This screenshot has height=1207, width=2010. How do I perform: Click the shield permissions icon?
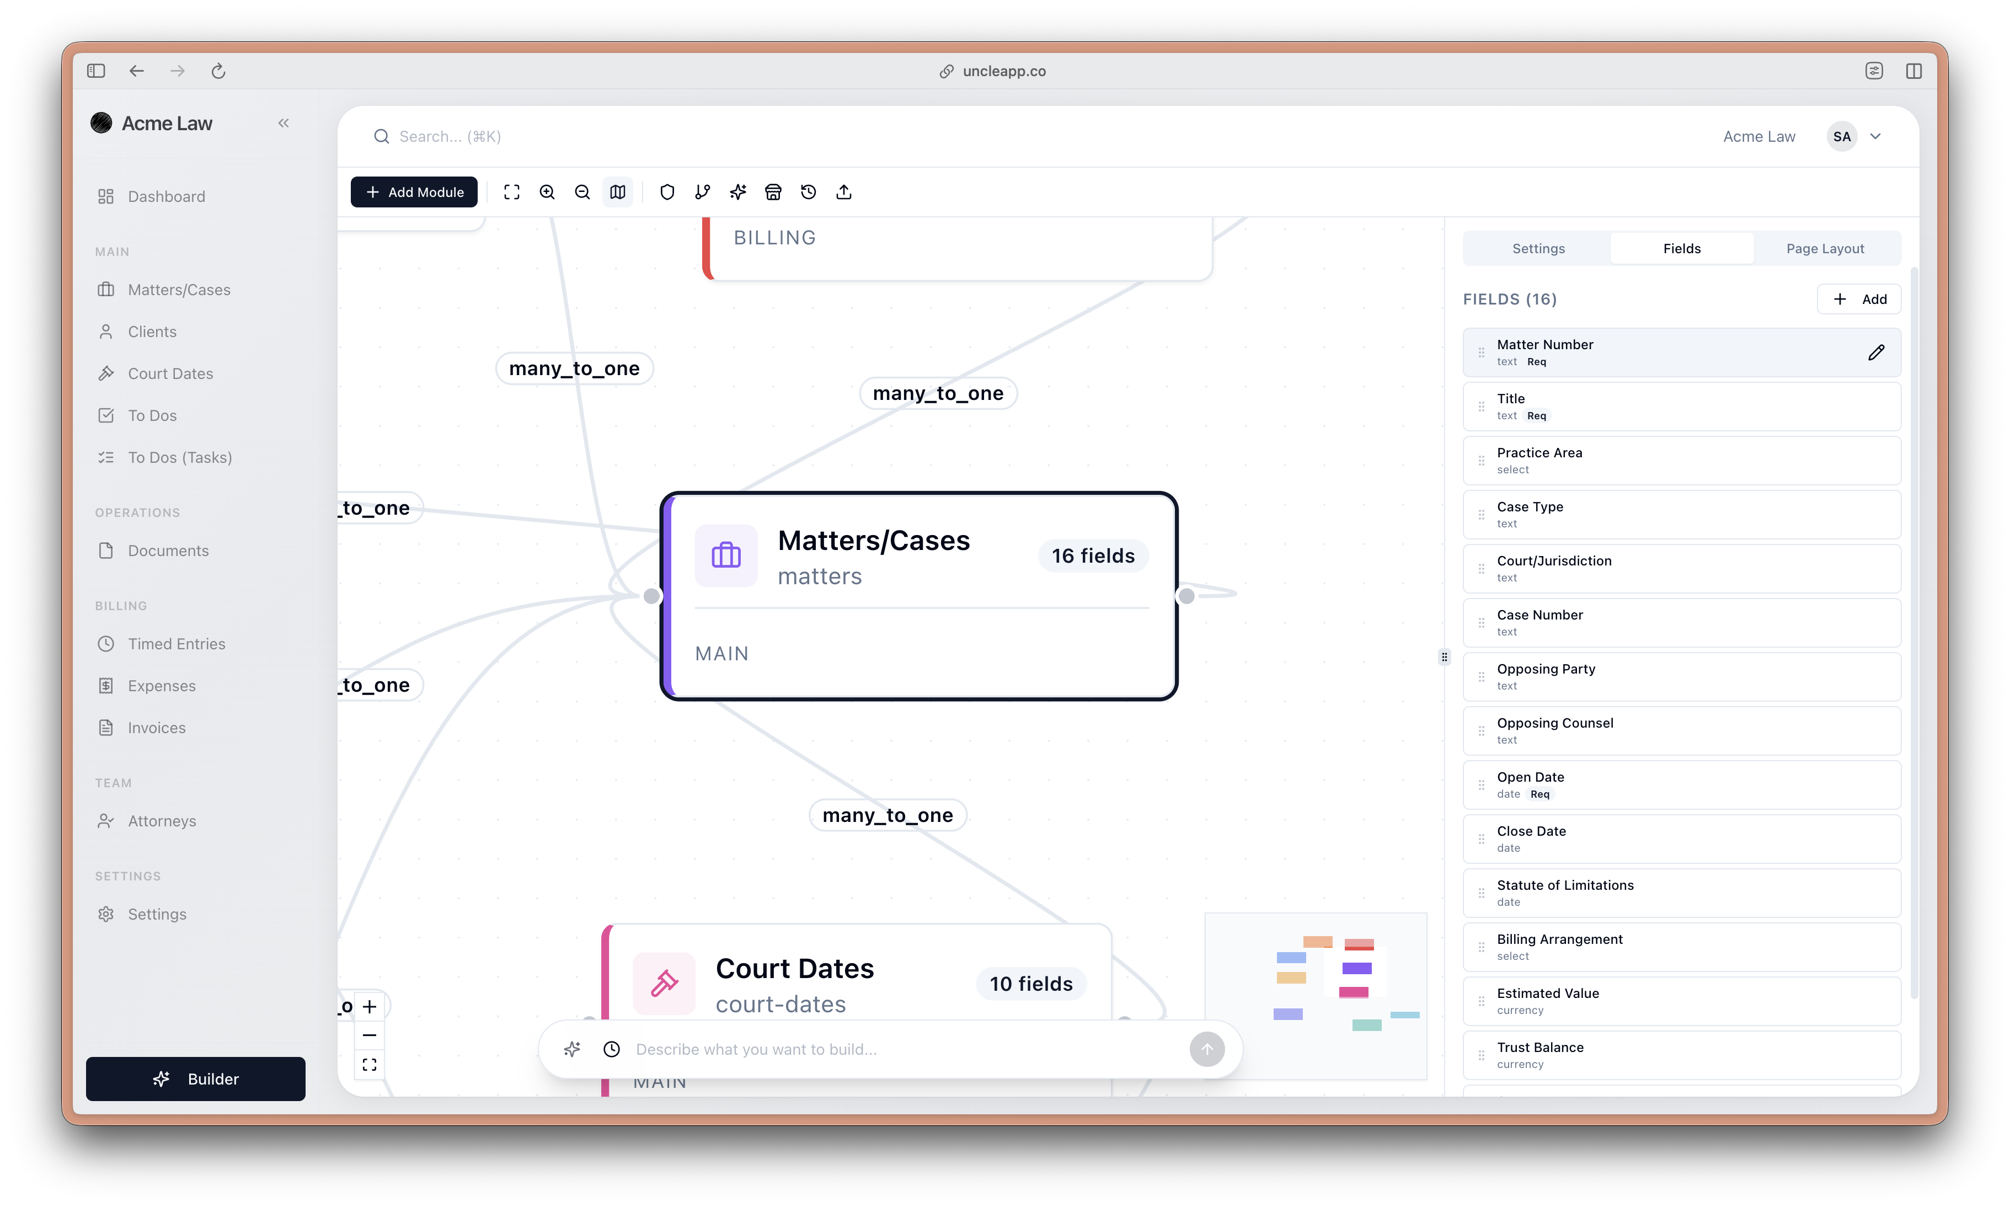point(667,192)
